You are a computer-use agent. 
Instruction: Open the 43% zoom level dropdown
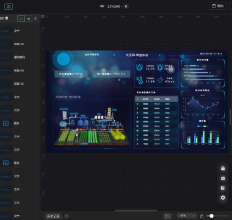(x=187, y=216)
